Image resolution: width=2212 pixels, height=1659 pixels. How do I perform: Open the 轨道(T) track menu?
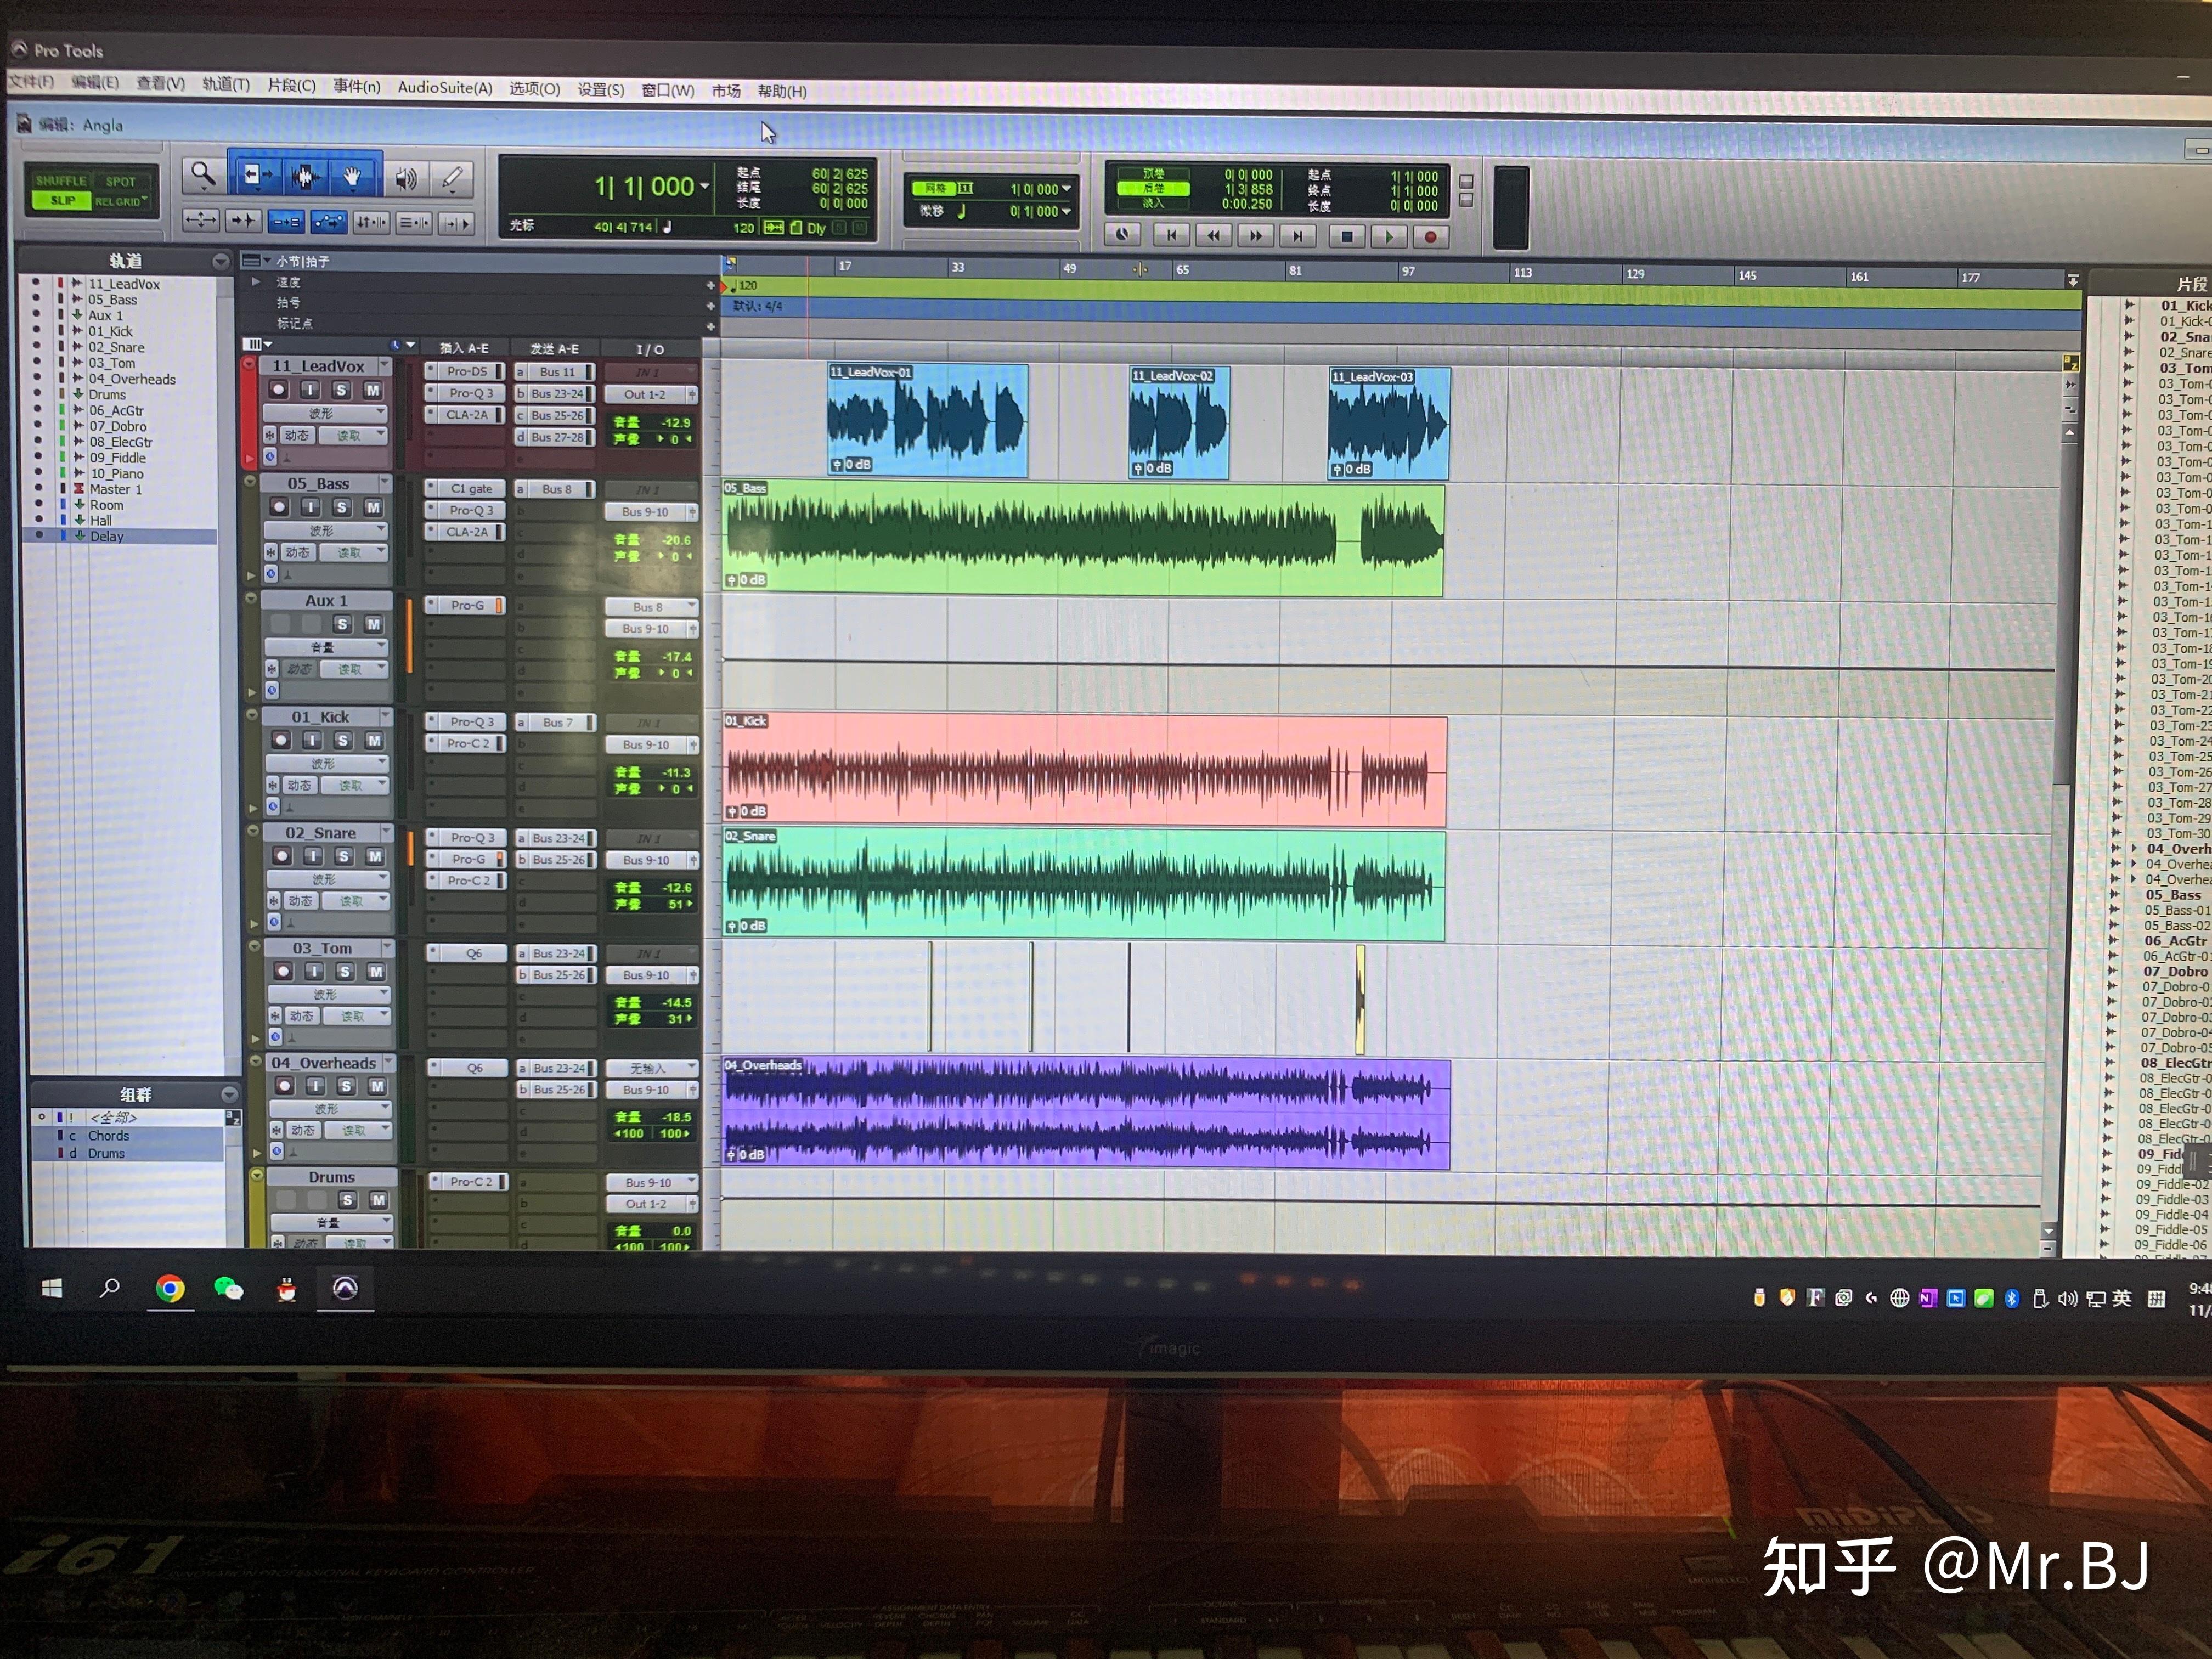[x=225, y=85]
